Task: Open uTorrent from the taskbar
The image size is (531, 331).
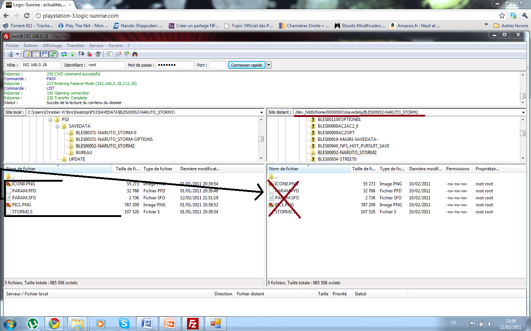Action: point(33,324)
